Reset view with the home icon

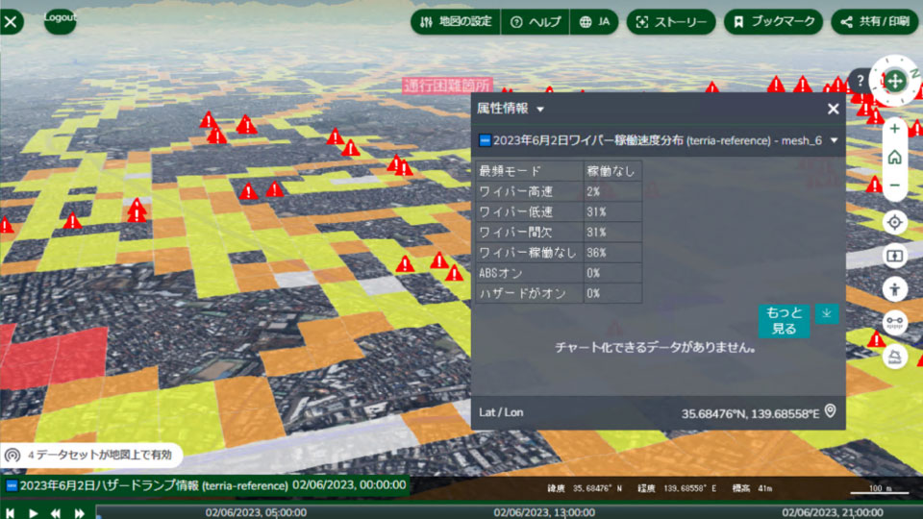(895, 157)
